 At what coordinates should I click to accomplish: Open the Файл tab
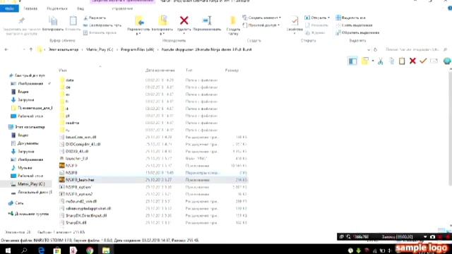9,8
